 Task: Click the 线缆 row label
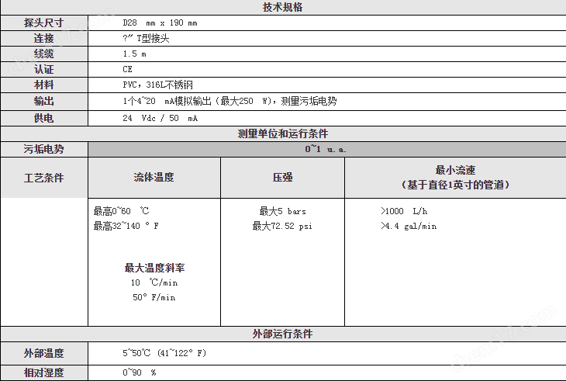[43, 54]
